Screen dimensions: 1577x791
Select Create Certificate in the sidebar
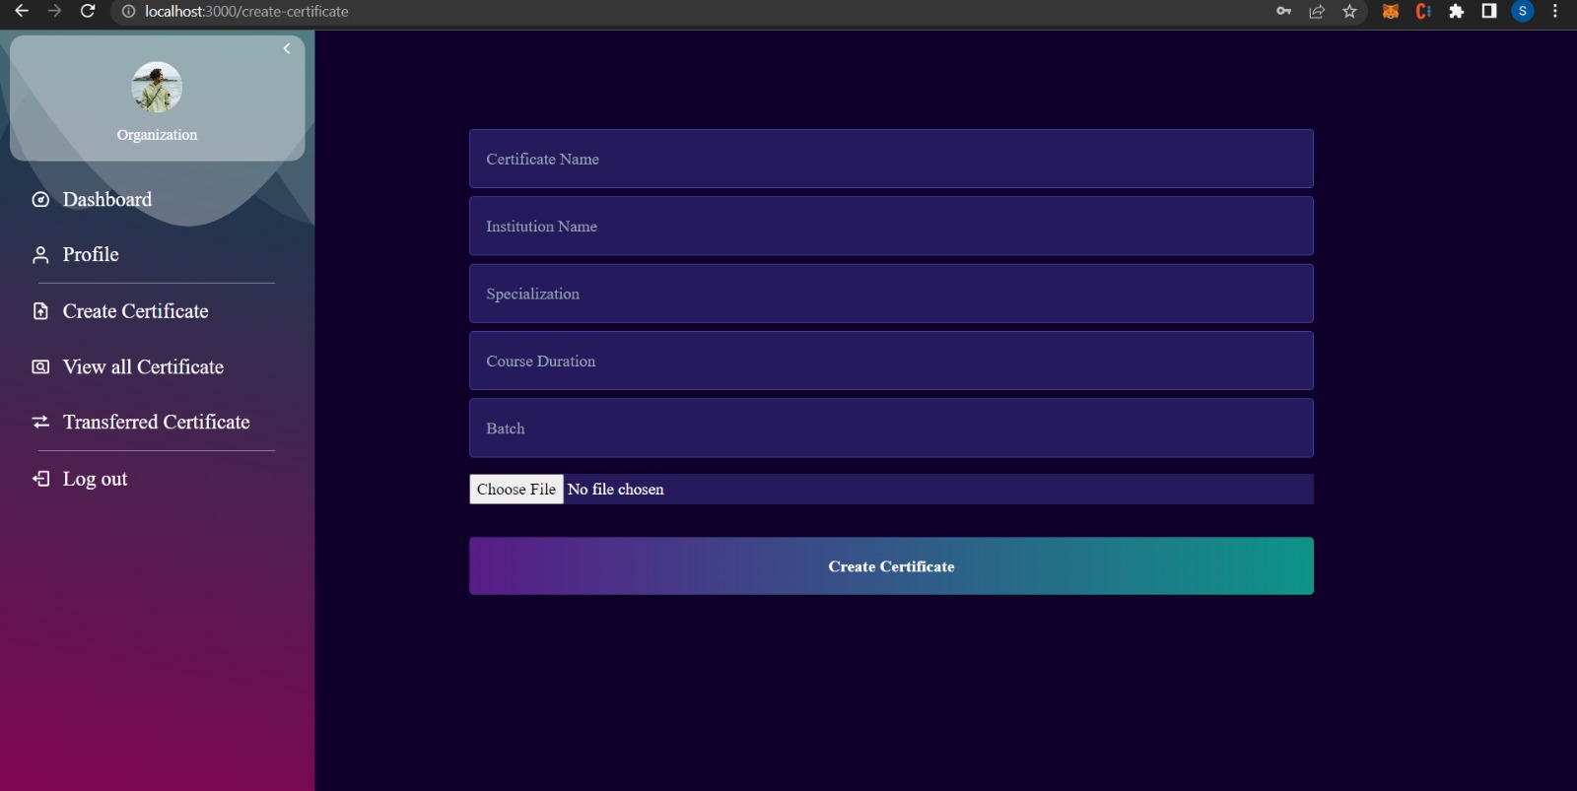135,311
